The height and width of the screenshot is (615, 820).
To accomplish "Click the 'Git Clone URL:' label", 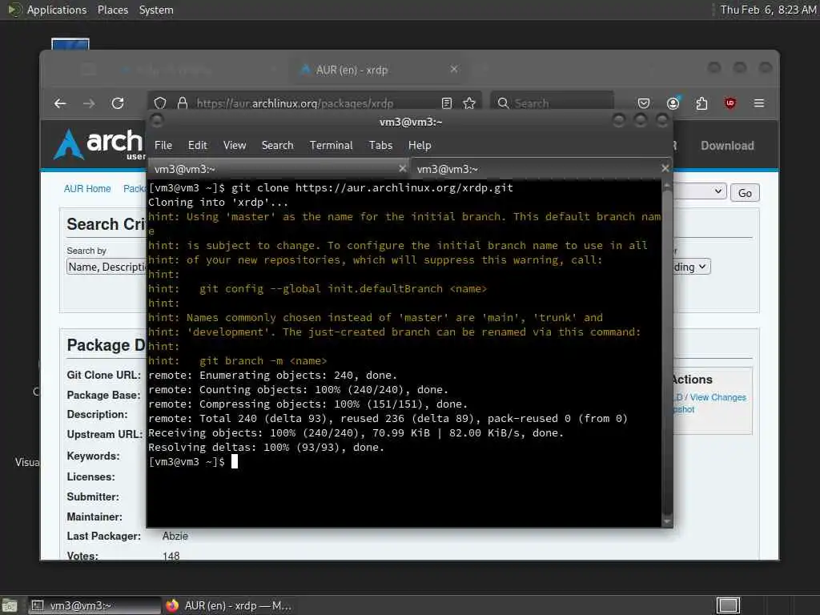I will (x=103, y=375).
